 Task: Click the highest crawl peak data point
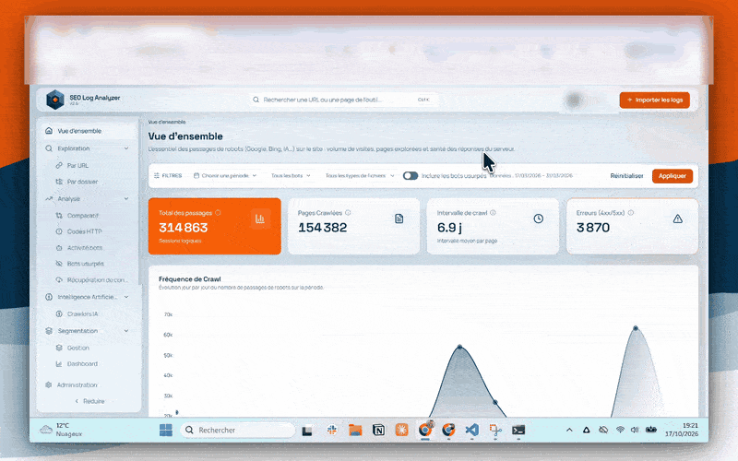636,328
